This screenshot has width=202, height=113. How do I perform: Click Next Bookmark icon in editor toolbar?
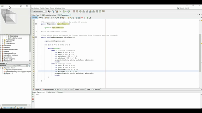tap(71, 18)
